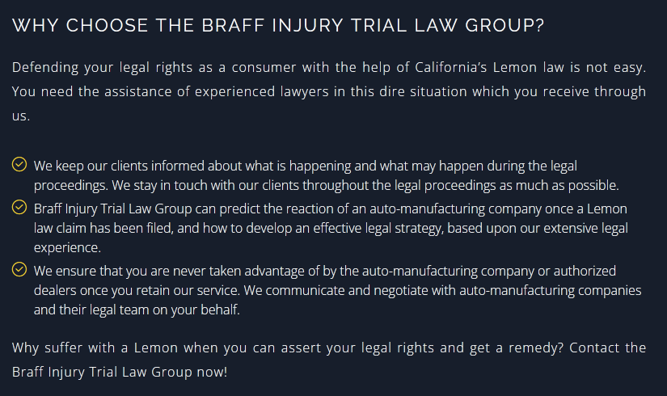Click the checkmark icon beside "We keep our clients informed"
The image size is (667, 396).
point(19,164)
